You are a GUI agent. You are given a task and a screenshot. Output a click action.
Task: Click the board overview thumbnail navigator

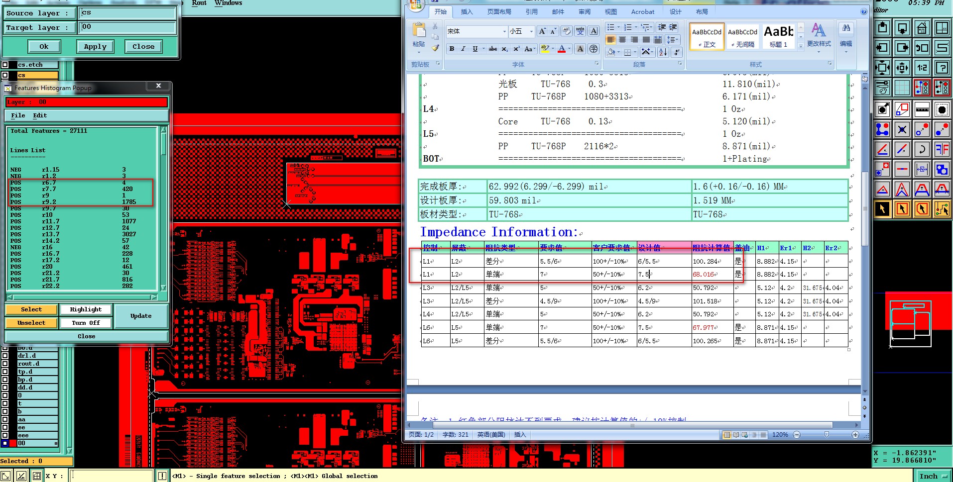(911, 324)
